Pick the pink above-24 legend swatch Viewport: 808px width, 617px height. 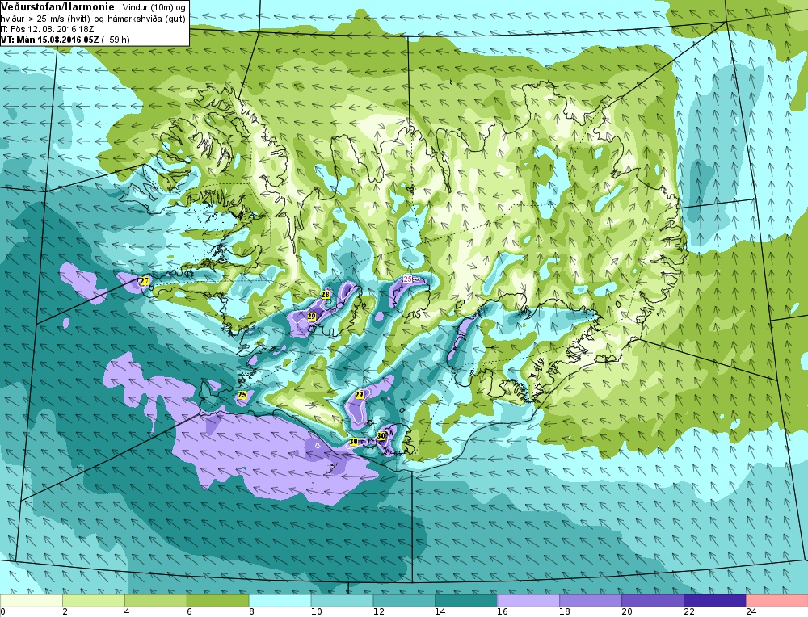coord(777,601)
